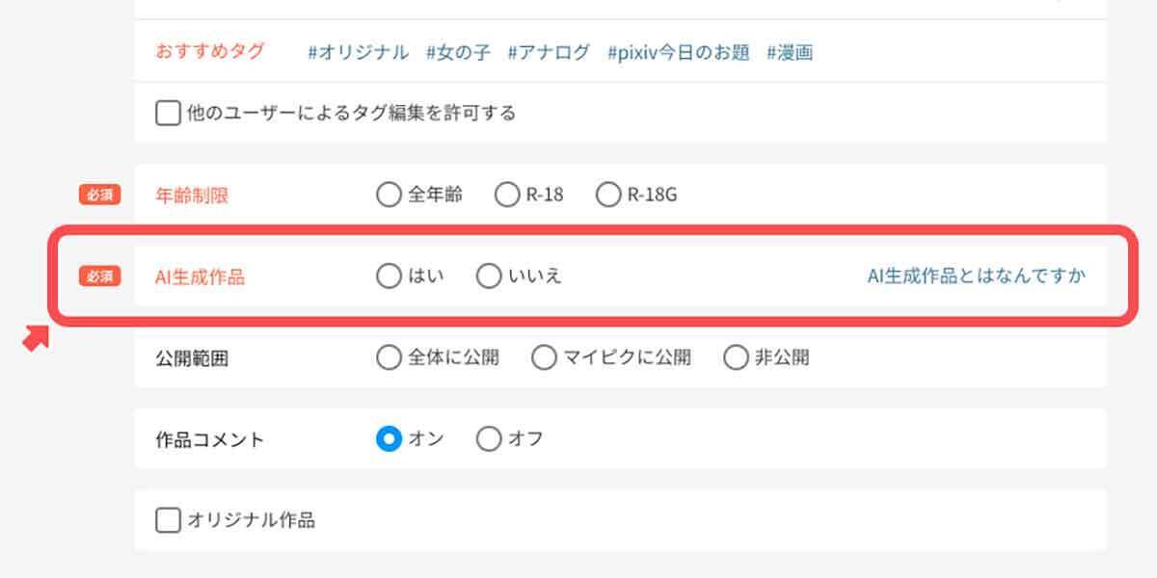Add the #女の子 recommended tag

[458, 53]
